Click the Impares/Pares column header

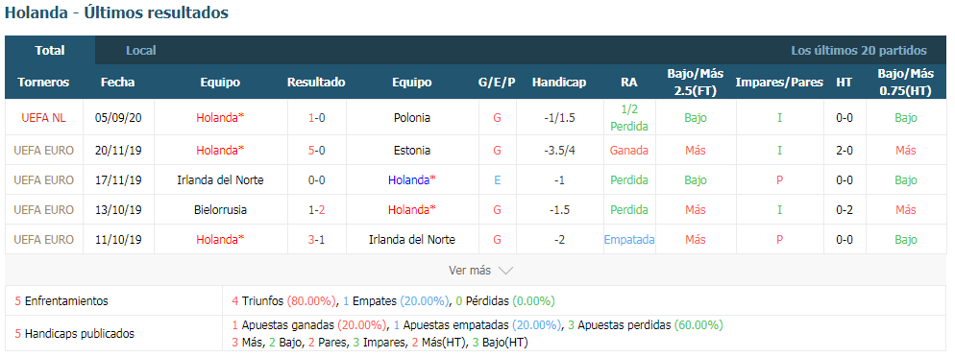(x=779, y=83)
